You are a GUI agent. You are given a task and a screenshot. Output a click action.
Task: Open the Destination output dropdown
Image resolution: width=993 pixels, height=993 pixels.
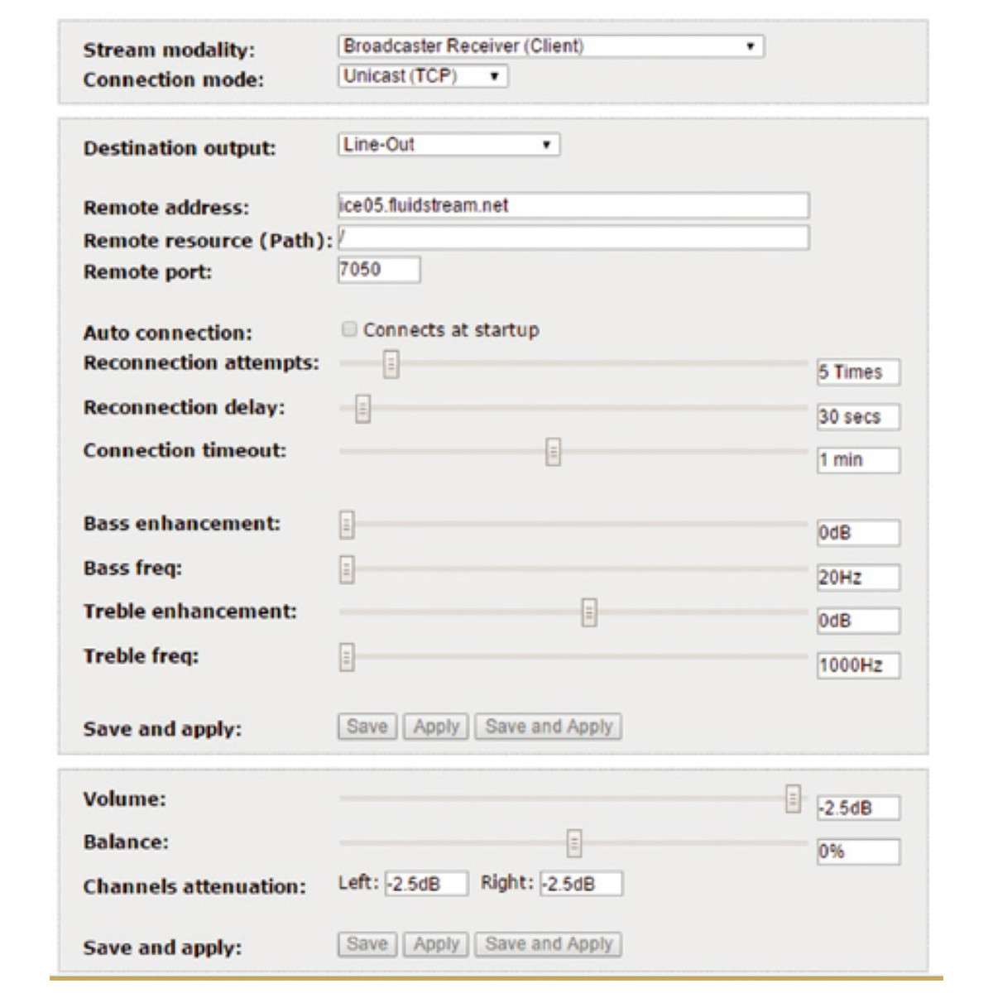click(x=447, y=145)
